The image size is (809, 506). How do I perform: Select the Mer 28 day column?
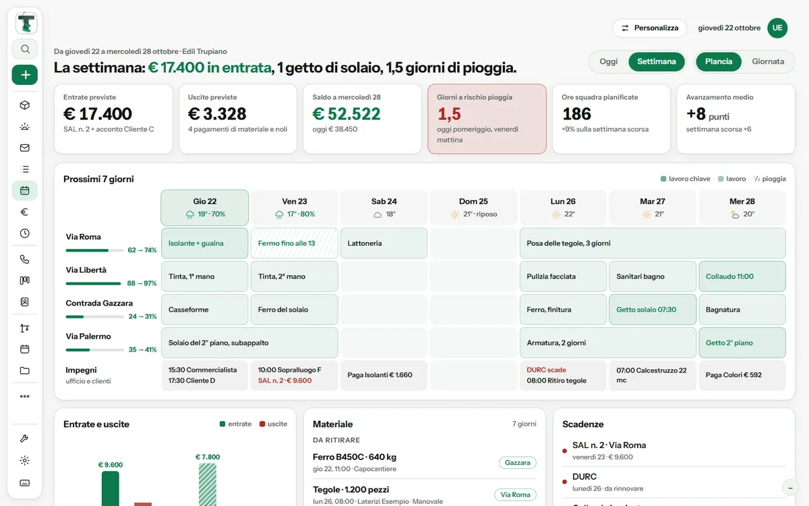tap(742, 208)
